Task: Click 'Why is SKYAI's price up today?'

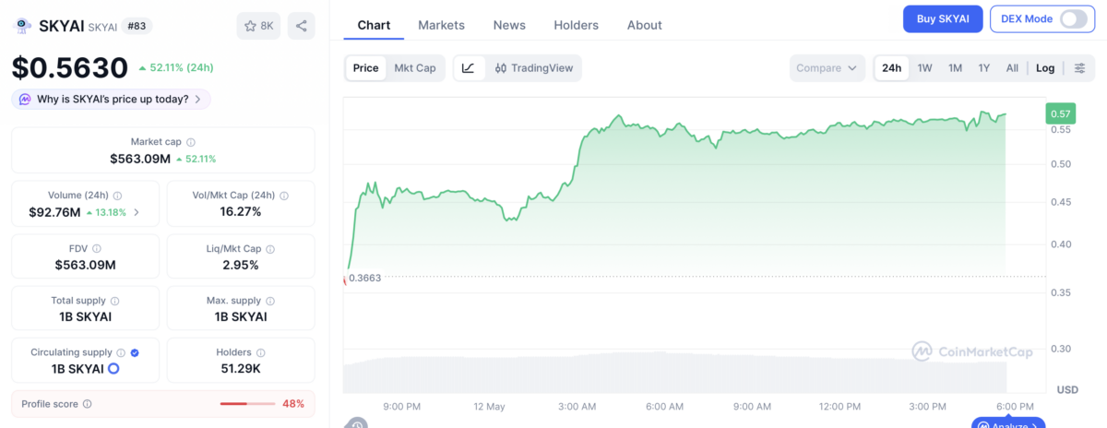Action: click(113, 100)
